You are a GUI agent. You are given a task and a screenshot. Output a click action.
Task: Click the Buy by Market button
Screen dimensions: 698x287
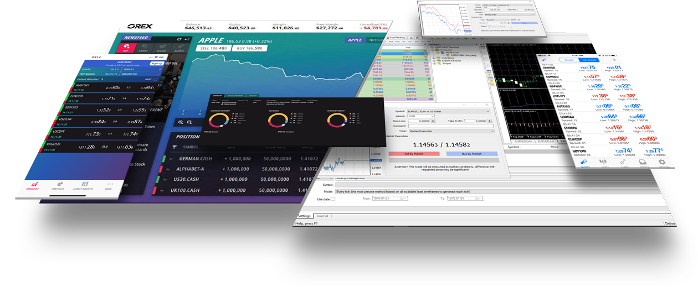[471, 154]
